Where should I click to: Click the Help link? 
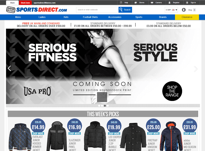point(126,3)
